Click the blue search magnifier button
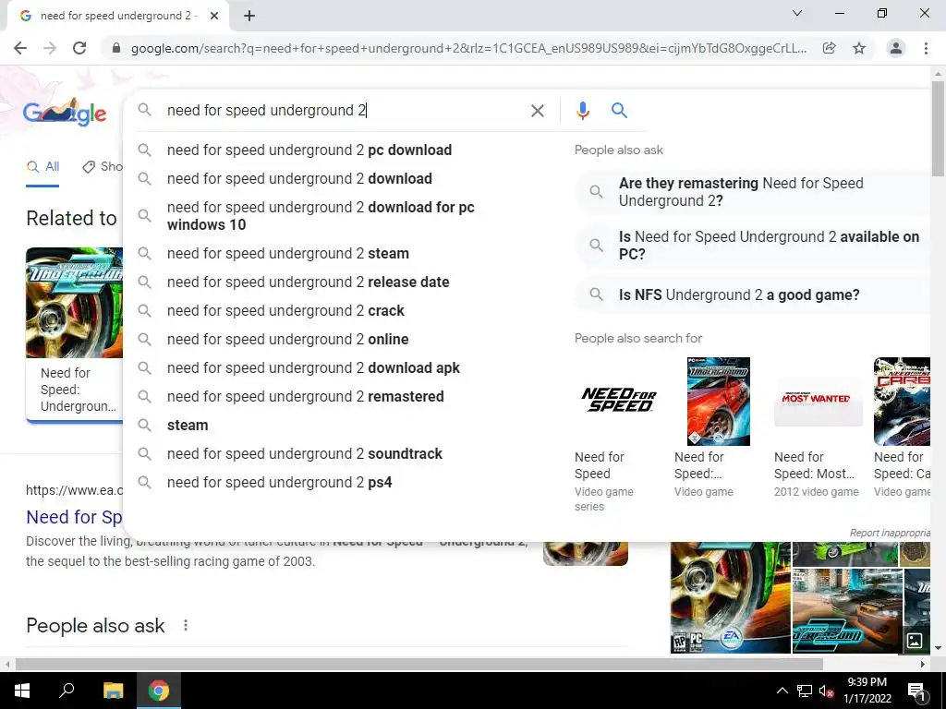 (x=619, y=111)
